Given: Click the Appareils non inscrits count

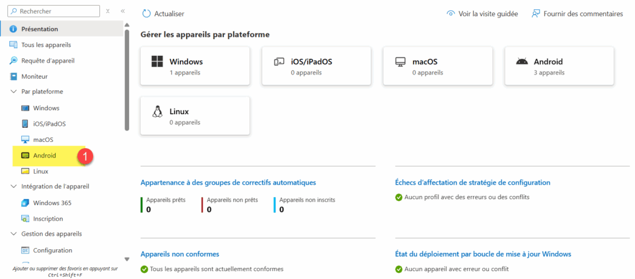Looking at the screenshot, I should coord(282,210).
